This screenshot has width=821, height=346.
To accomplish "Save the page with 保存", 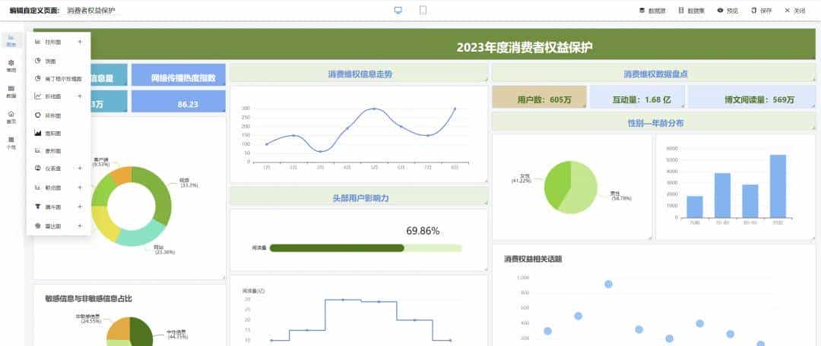I will (761, 11).
